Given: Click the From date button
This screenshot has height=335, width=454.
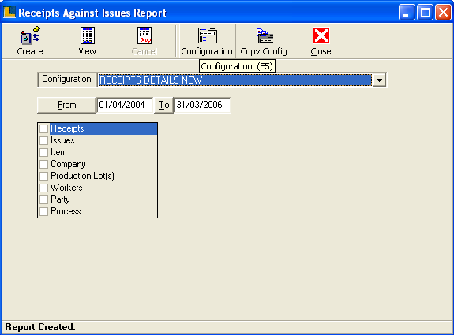Looking at the screenshot, I should point(66,105).
